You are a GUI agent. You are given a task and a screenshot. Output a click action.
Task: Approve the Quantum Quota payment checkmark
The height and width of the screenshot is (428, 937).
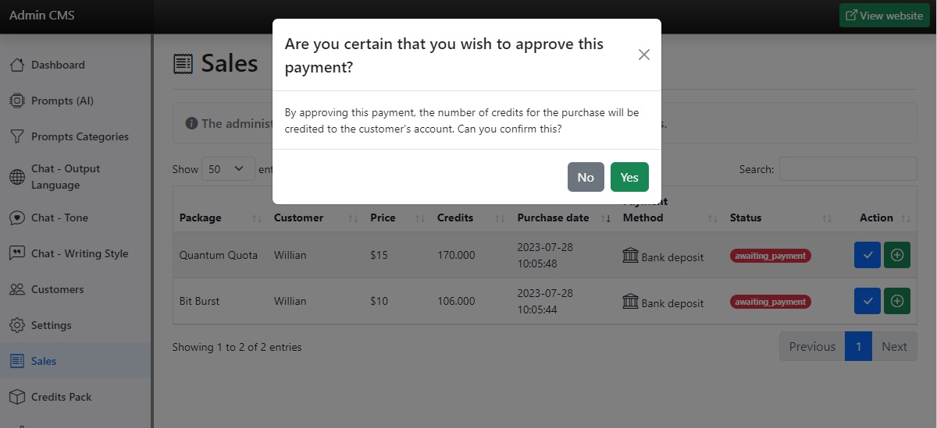[x=868, y=256]
